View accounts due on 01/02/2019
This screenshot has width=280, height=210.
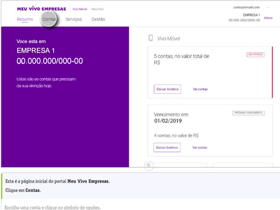point(200,147)
